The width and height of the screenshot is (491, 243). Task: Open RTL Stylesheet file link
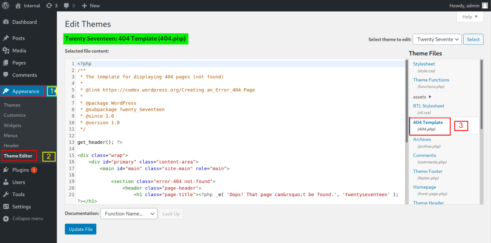click(x=429, y=106)
